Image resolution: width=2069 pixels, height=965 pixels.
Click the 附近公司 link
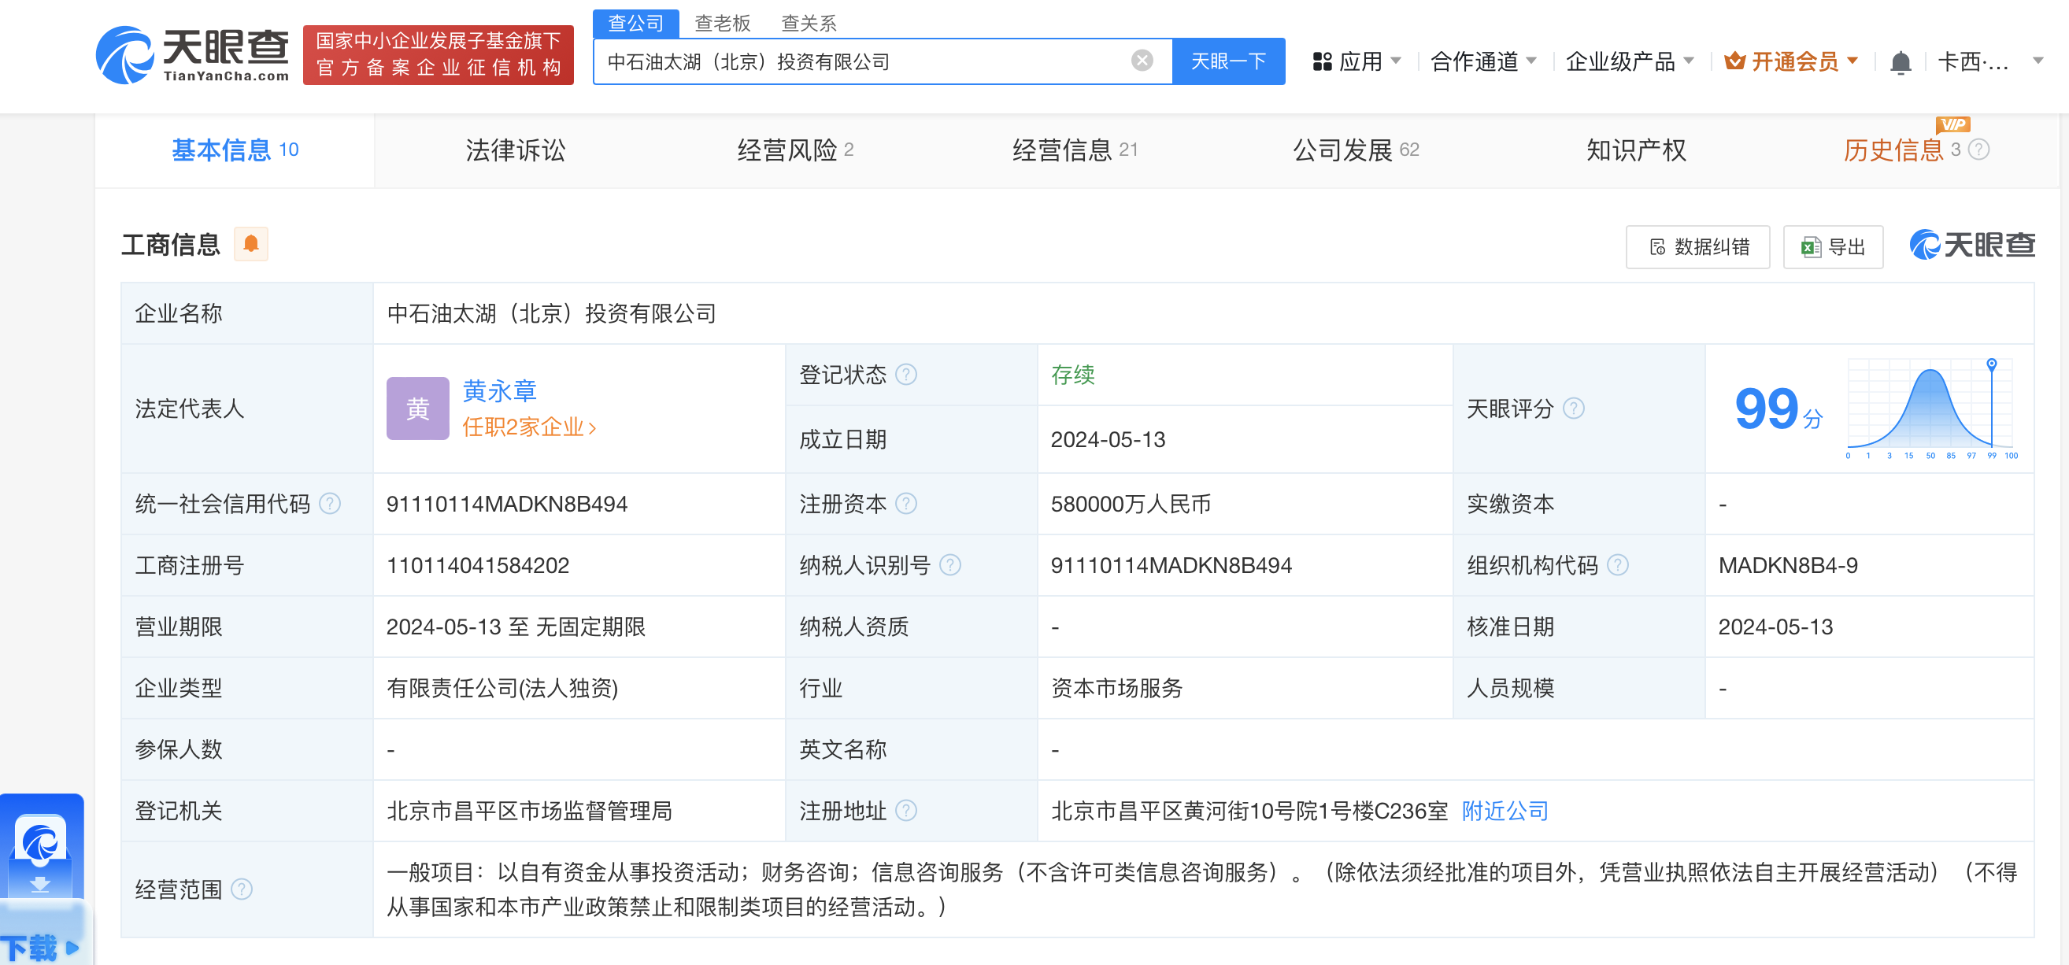1505,811
